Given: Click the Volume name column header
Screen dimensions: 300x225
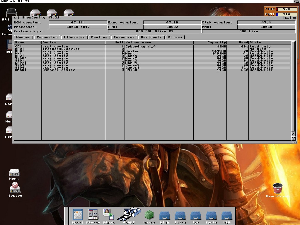Looking at the screenshot, I should tap(159, 42).
